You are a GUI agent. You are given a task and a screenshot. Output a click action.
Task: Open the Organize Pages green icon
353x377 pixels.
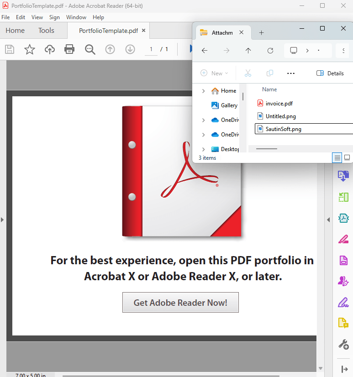(343, 197)
